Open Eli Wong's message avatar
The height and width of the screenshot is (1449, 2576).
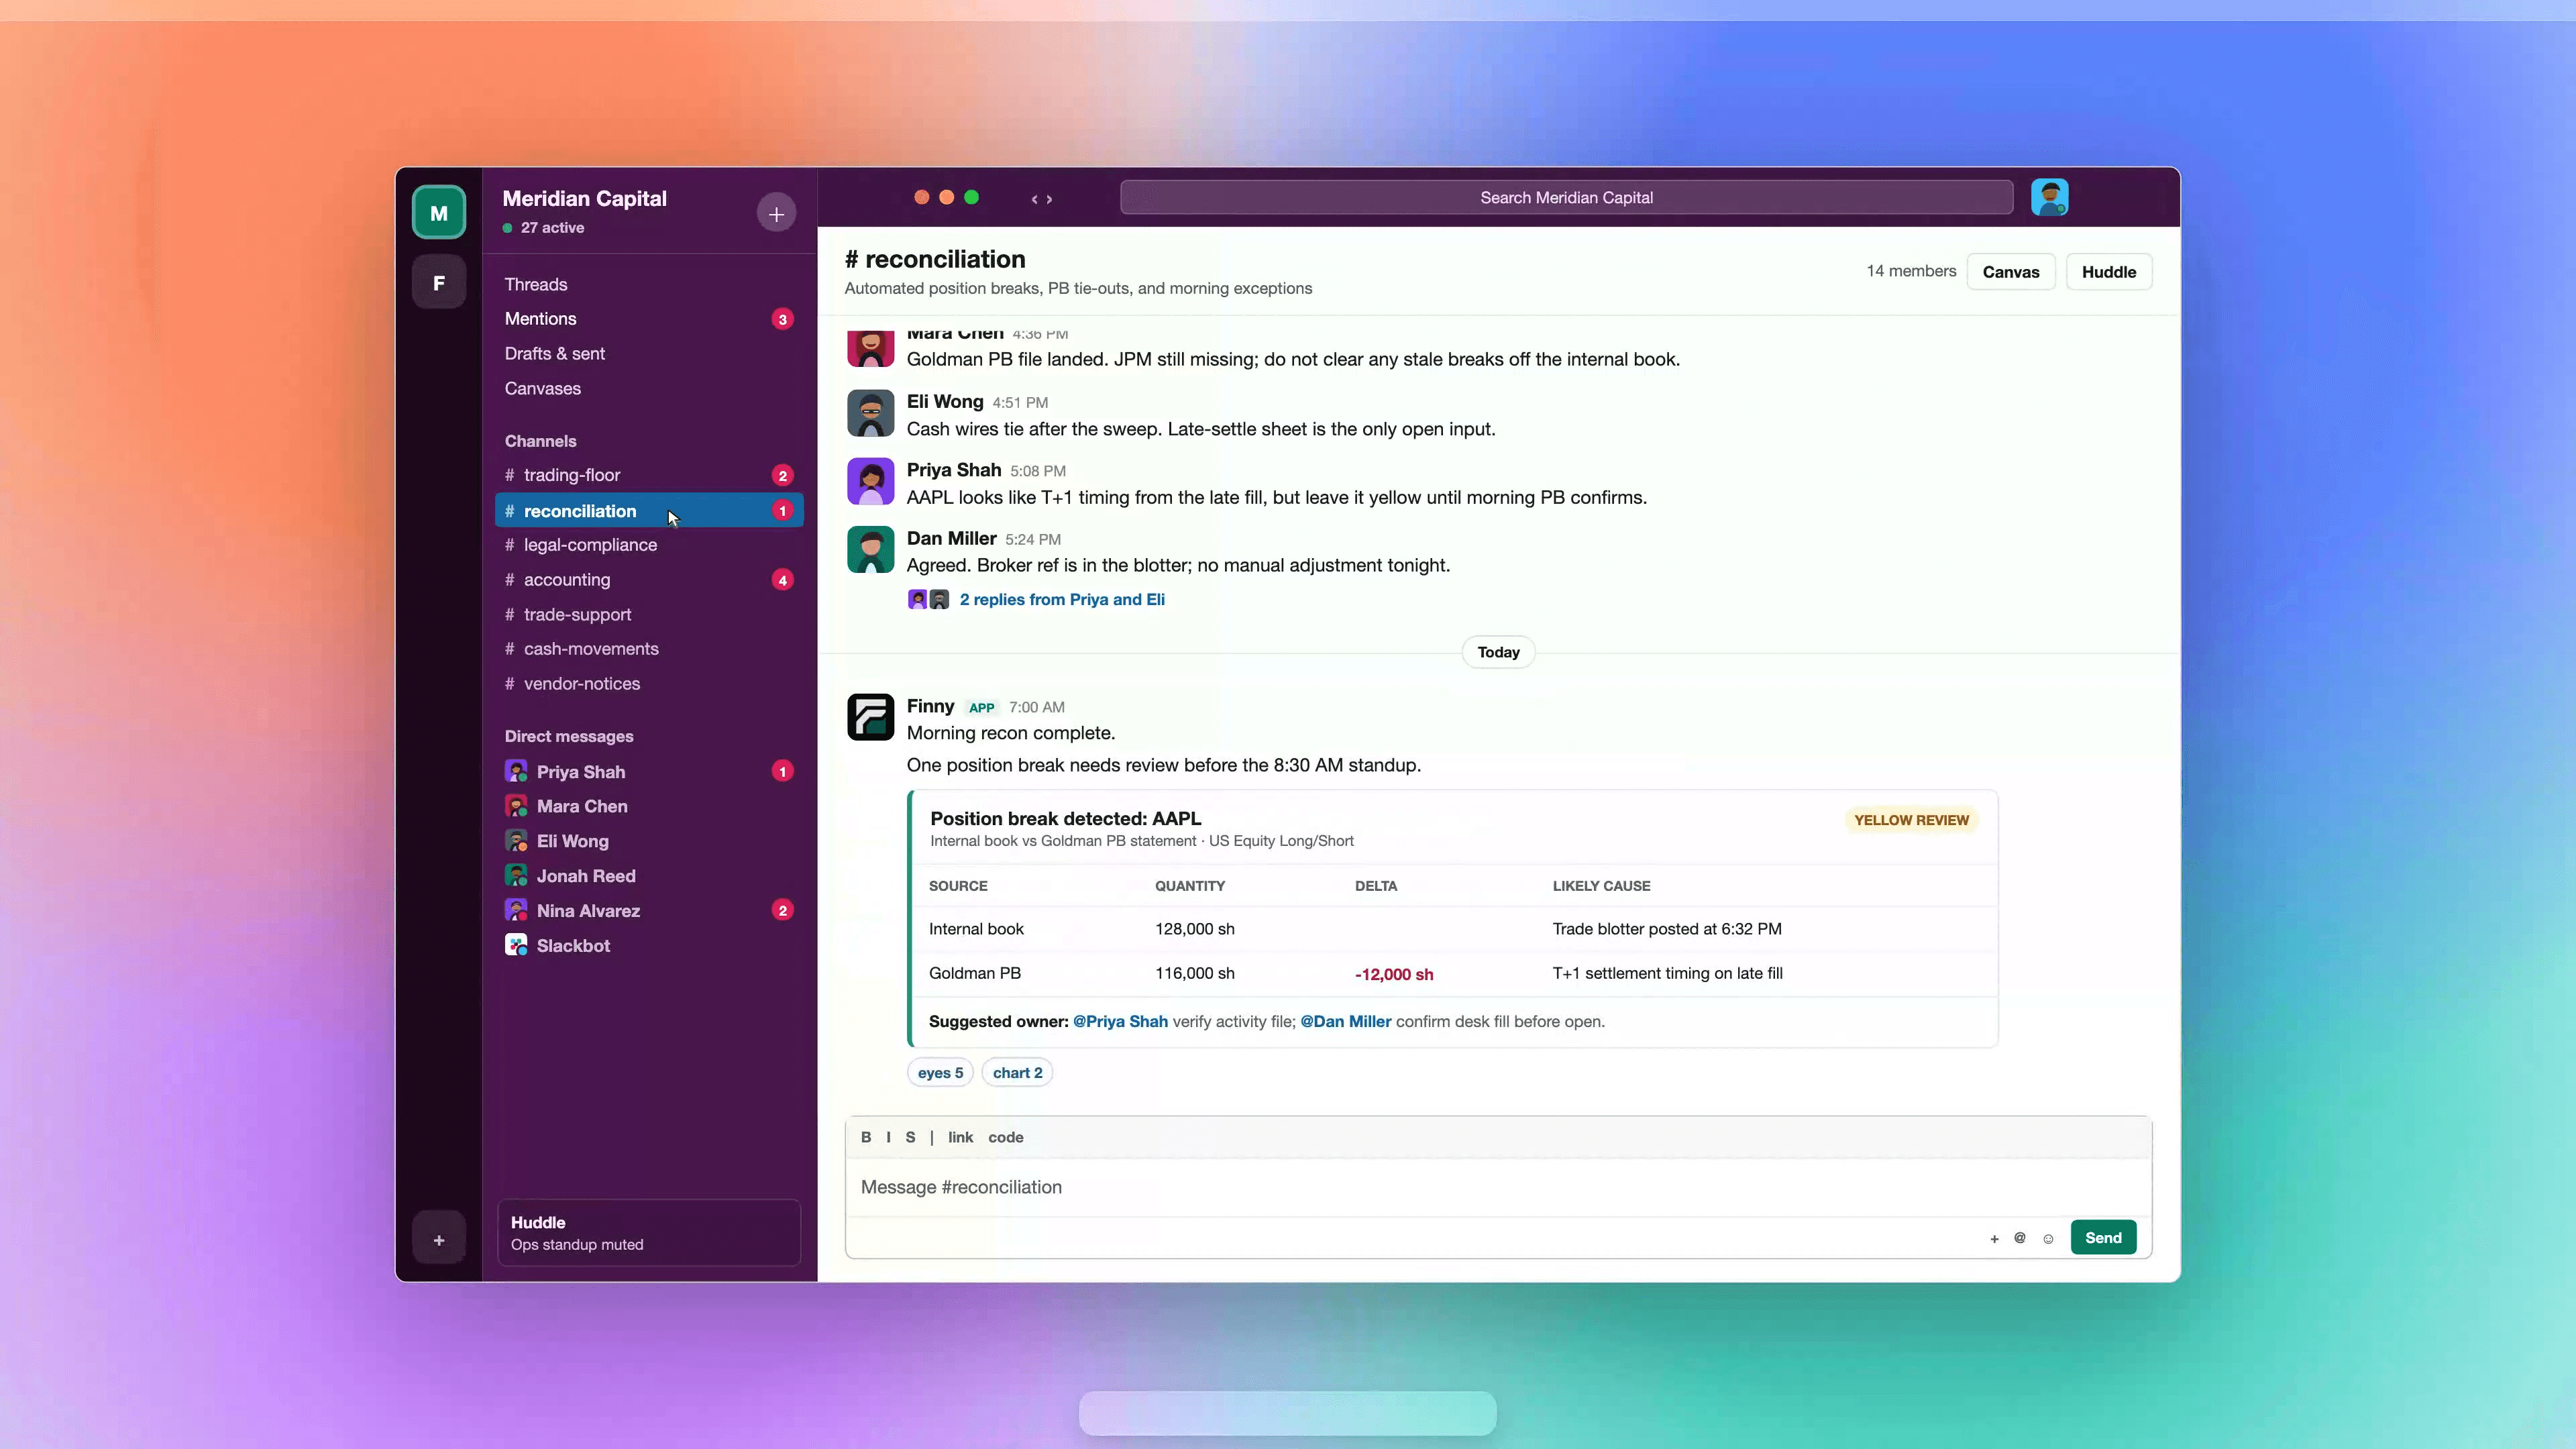pyautogui.click(x=870, y=413)
